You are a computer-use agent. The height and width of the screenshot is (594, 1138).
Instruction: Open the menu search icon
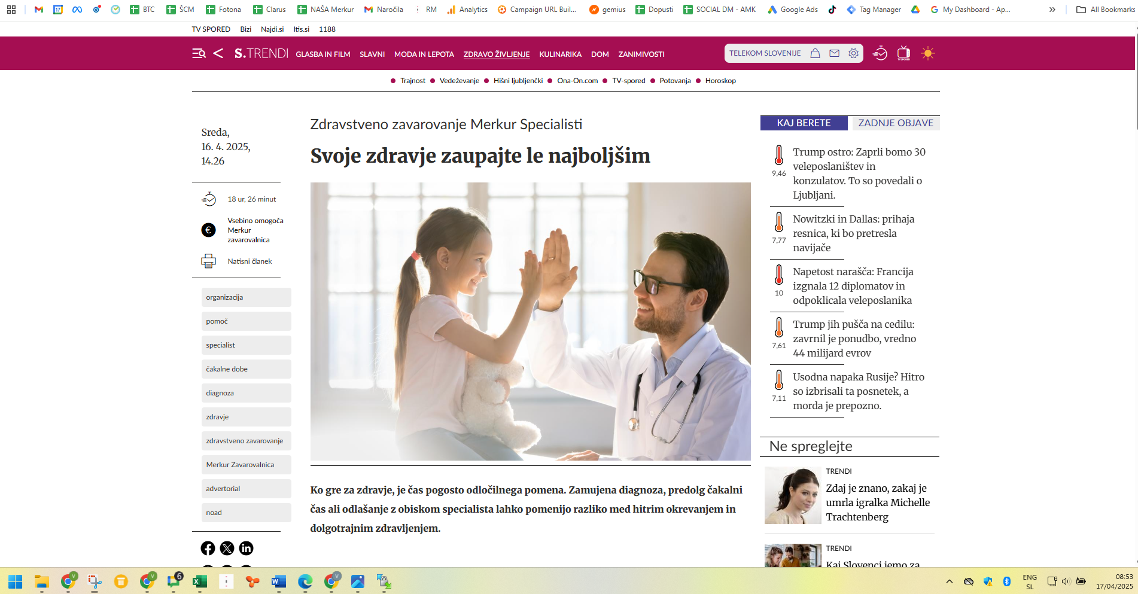pyautogui.click(x=199, y=54)
